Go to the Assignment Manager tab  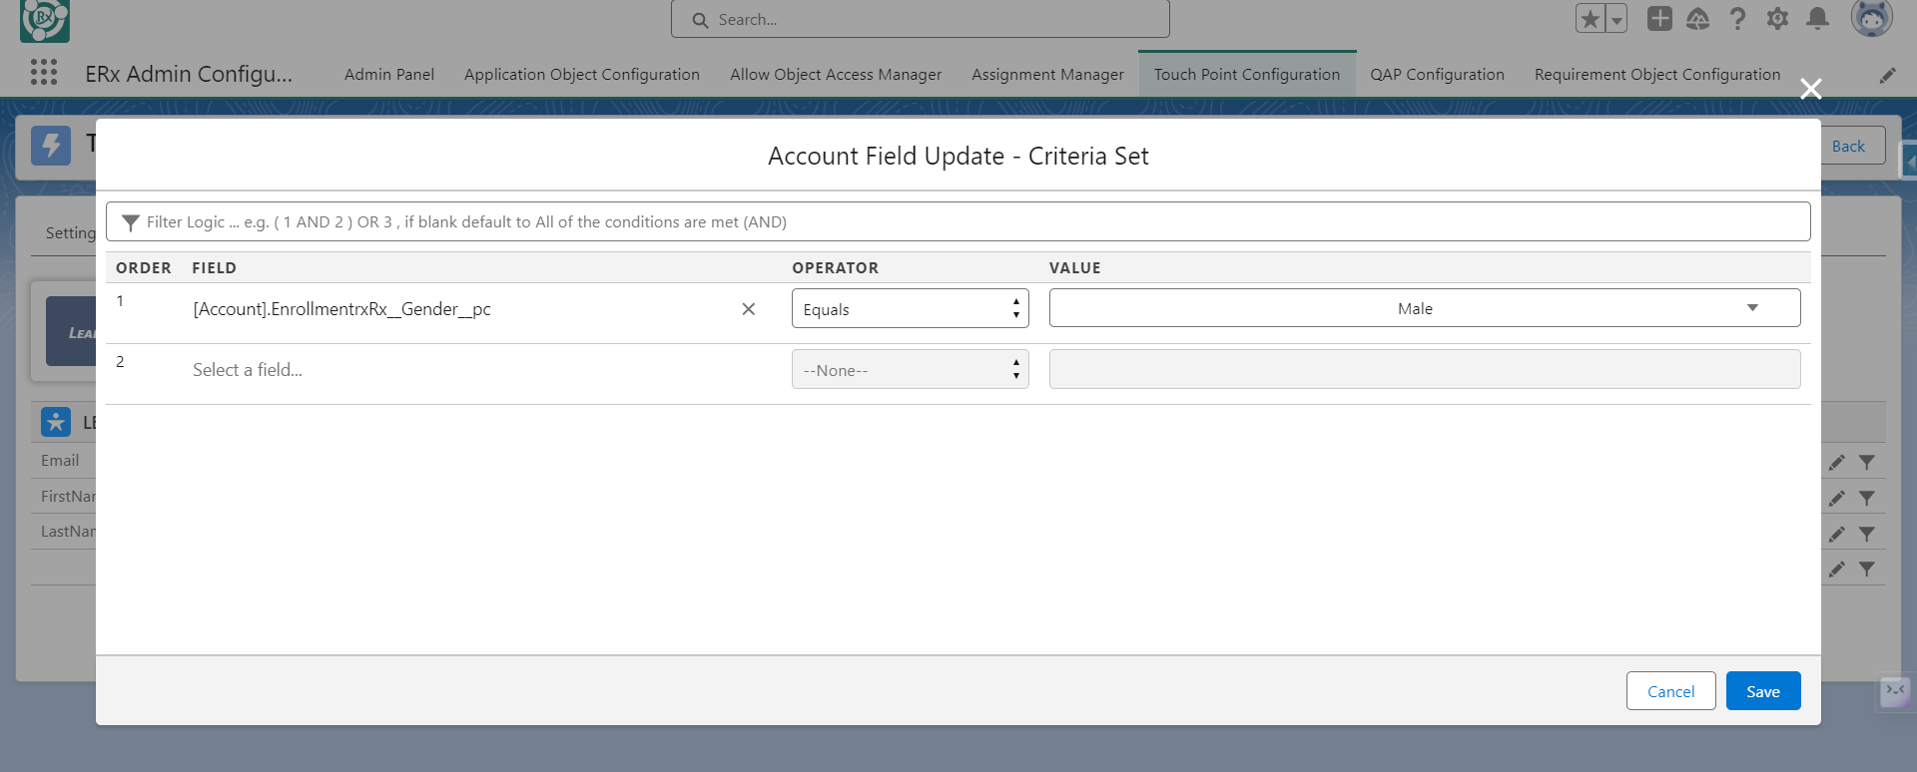tap(1047, 75)
